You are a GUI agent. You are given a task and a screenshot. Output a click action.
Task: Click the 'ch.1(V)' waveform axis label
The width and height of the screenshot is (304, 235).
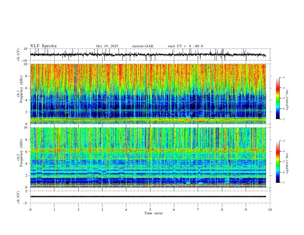pyautogui.click(x=18, y=55)
